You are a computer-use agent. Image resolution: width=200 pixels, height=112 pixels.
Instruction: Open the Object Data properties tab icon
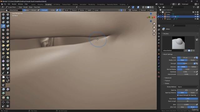[x=159, y=69]
